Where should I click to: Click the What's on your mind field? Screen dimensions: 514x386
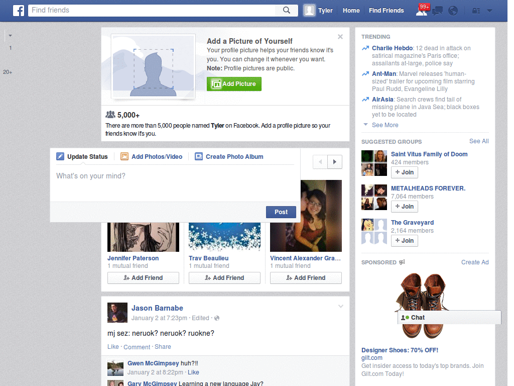tap(175, 183)
